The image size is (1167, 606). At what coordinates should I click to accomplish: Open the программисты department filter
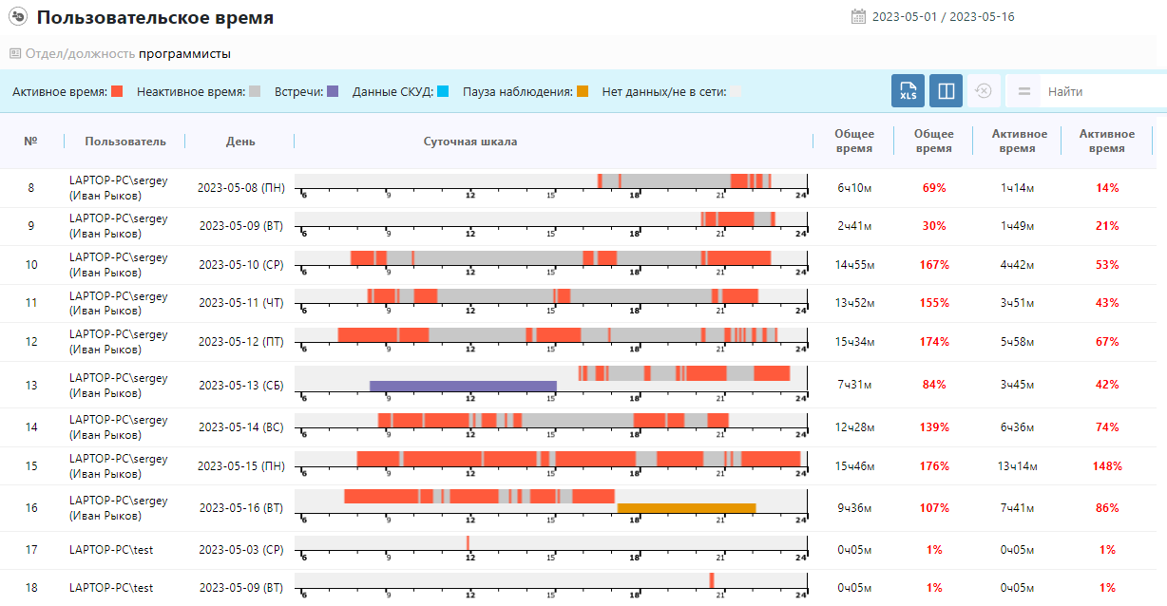click(184, 54)
